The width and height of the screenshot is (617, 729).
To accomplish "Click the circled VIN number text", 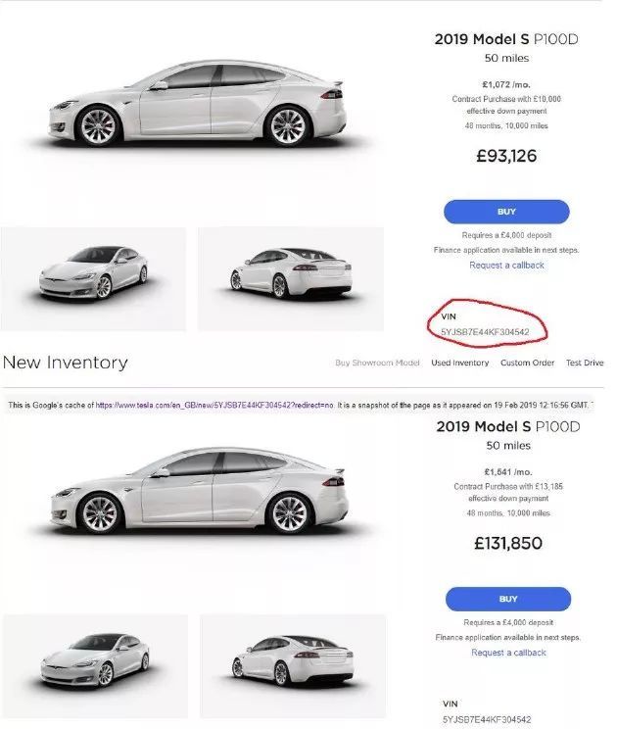I will [485, 332].
